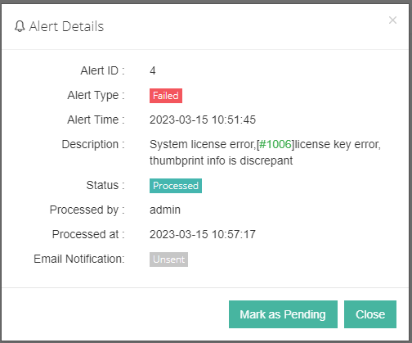This screenshot has height=343, width=412.
Task: Click the gray Unsent email notification badge
Action: [x=168, y=260]
